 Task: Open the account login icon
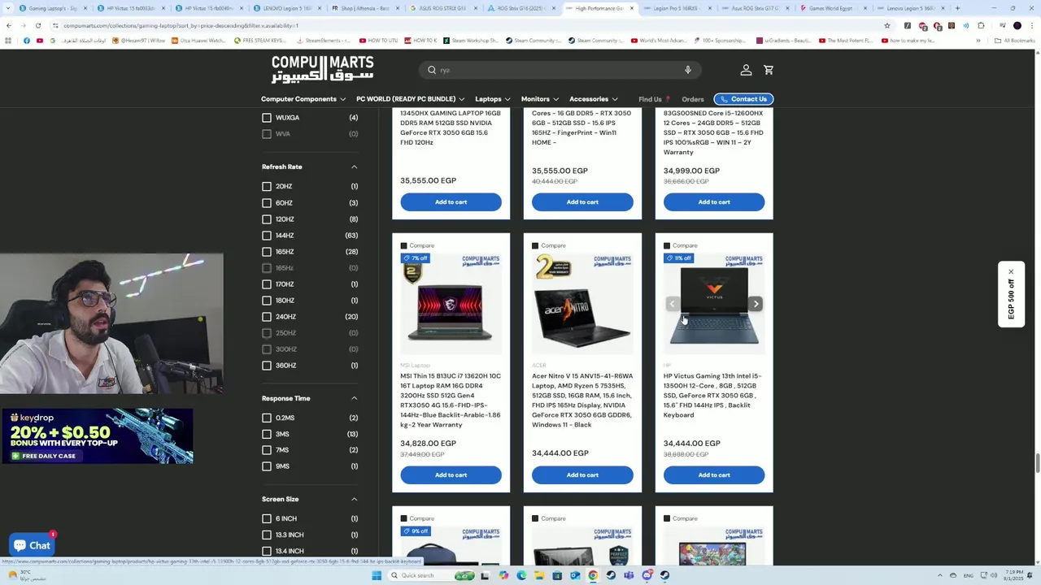(x=746, y=70)
